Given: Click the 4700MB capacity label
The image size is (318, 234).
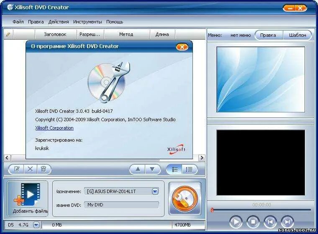Looking at the screenshot, I should (x=182, y=225).
